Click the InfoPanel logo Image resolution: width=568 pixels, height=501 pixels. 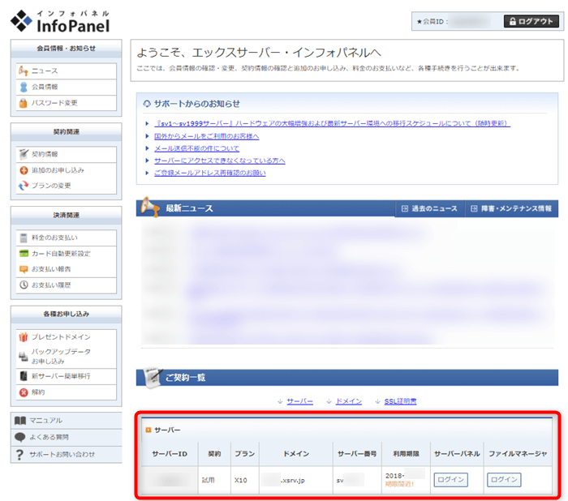coord(62,19)
